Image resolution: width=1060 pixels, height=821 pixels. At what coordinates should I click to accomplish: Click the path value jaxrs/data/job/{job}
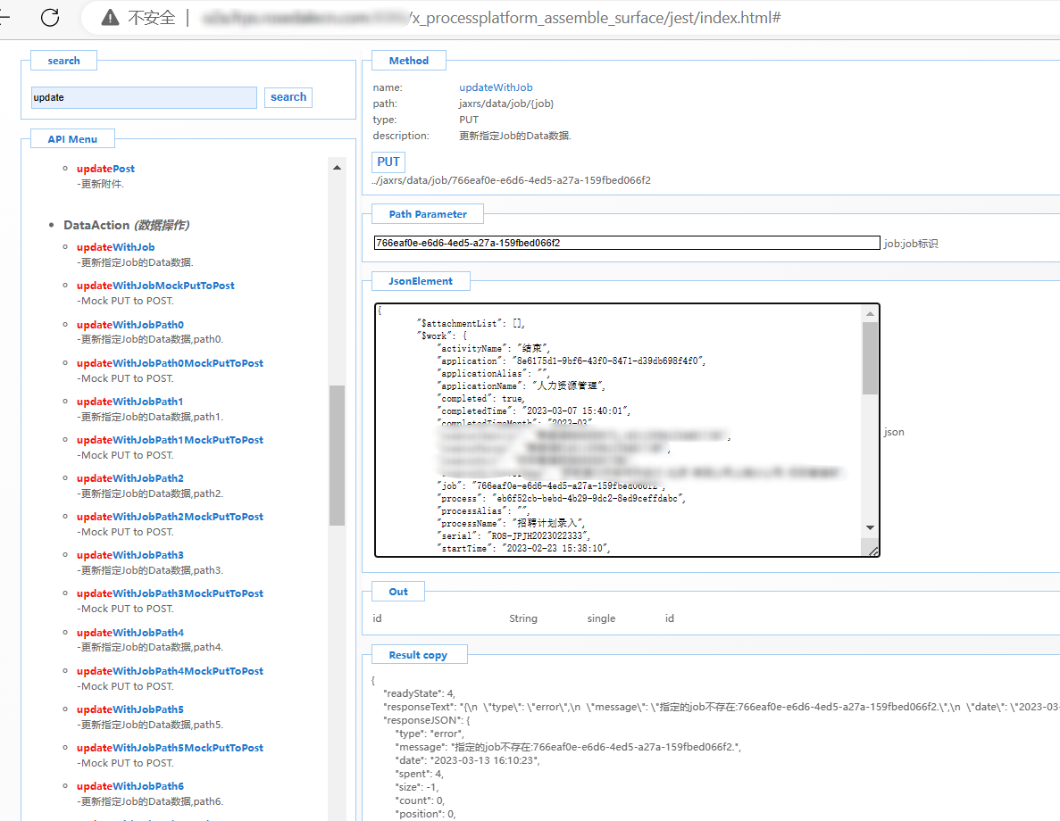506,104
